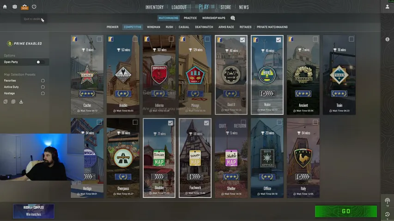Check the Italy map checkbox

[x=315, y=122]
